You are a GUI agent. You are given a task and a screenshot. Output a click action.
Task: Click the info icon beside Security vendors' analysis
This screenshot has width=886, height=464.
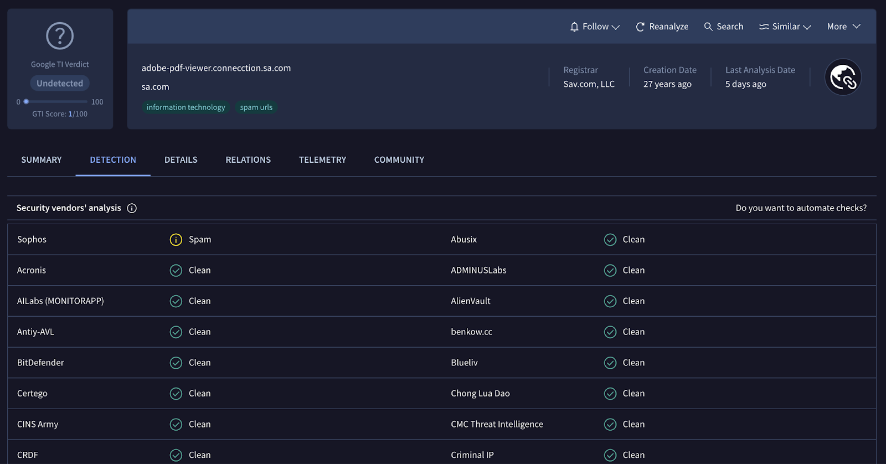pos(132,208)
